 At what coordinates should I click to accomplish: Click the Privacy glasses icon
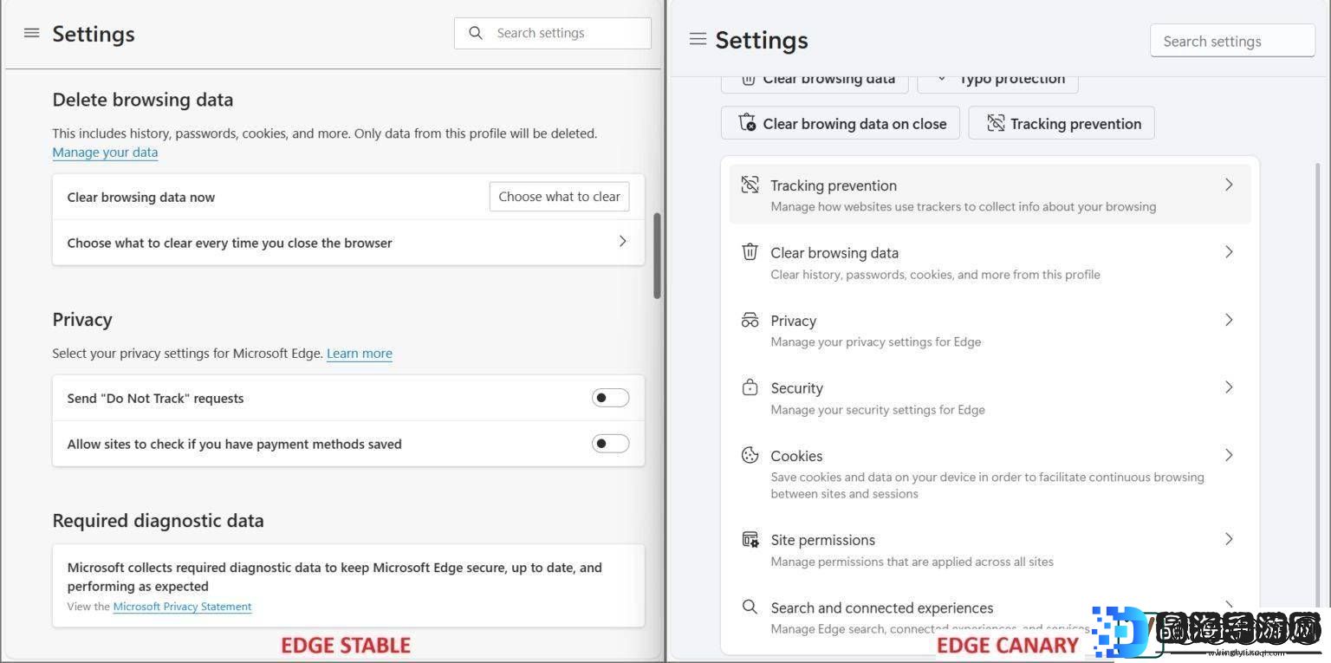(750, 320)
